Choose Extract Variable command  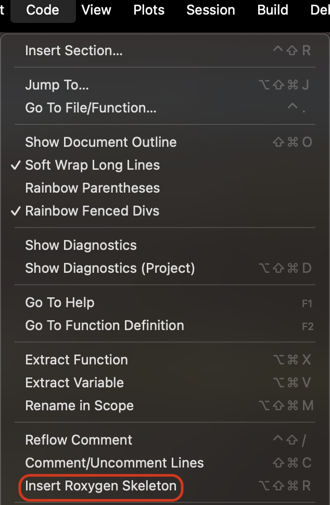tap(165, 383)
